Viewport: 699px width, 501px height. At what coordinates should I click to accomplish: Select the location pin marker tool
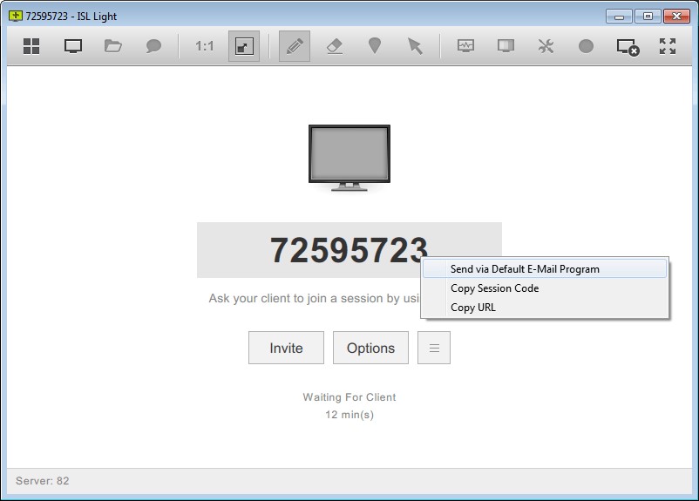(x=375, y=46)
